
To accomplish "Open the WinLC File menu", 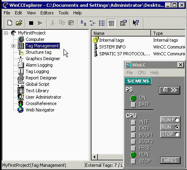I will (129, 73).
